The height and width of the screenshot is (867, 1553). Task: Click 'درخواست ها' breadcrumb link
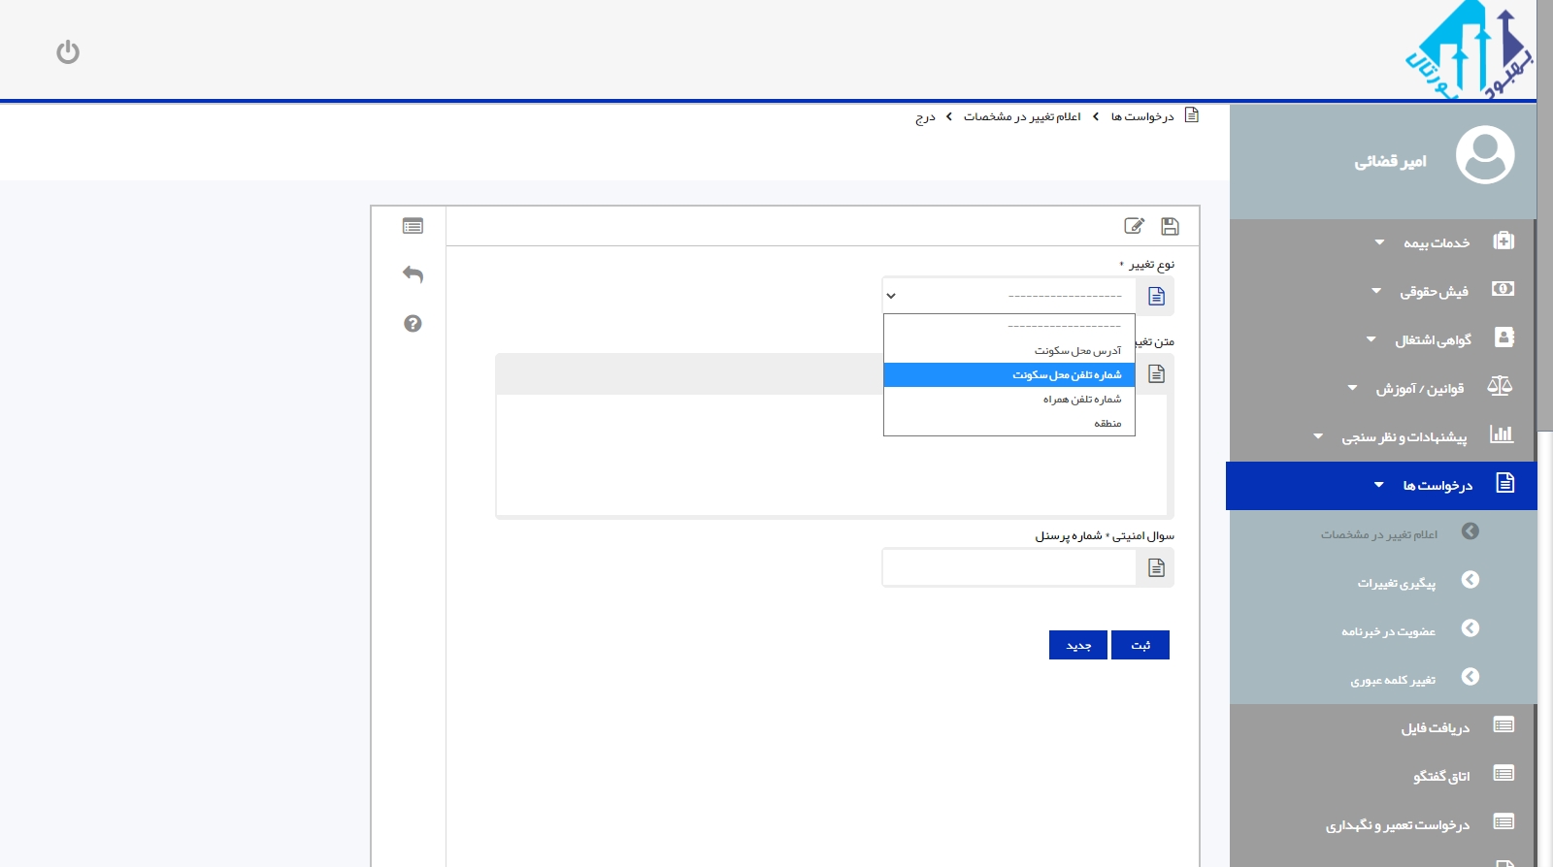tap(1141, 117)
